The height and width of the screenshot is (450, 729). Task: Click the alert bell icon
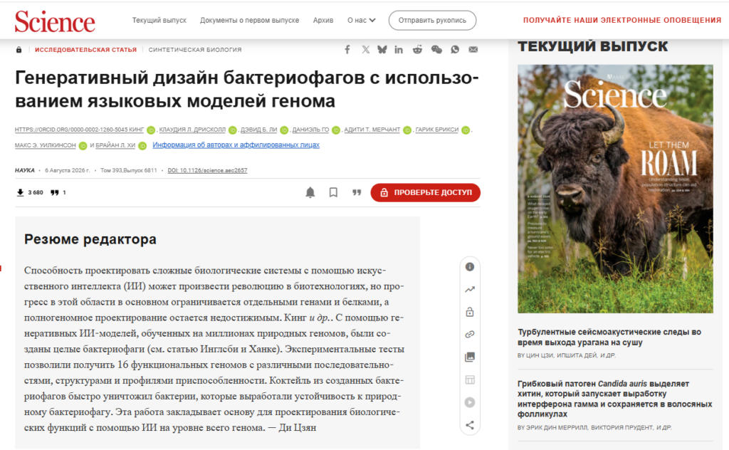tap(310, 192)
